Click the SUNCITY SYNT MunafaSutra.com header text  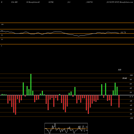pos(120,2)
